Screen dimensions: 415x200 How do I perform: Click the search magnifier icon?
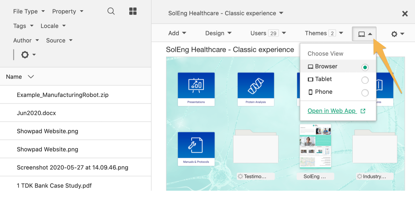coord(111,11)
